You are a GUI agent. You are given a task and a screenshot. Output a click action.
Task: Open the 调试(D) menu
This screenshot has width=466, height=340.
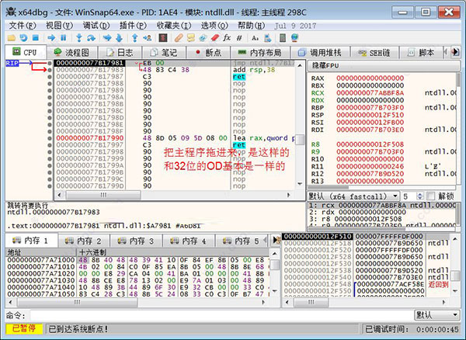pos(96,26)
